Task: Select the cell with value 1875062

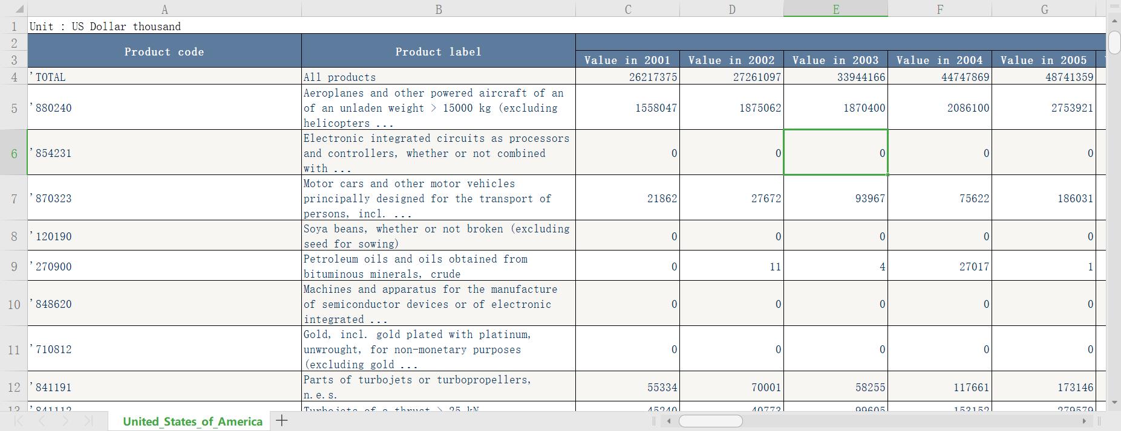Action: pyautogui.click(x=732, y=107)
